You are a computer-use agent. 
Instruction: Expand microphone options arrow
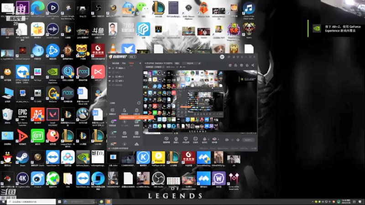pos(209,139)
